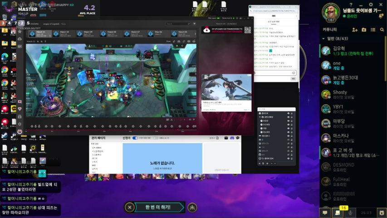
Task: Select Match 05 tab
Action: (x=182, y=34)
